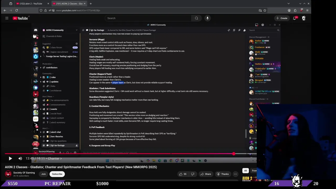The image size is (336, 189).
Task: Open the browser tab overview icon
Action: [10, 4]
